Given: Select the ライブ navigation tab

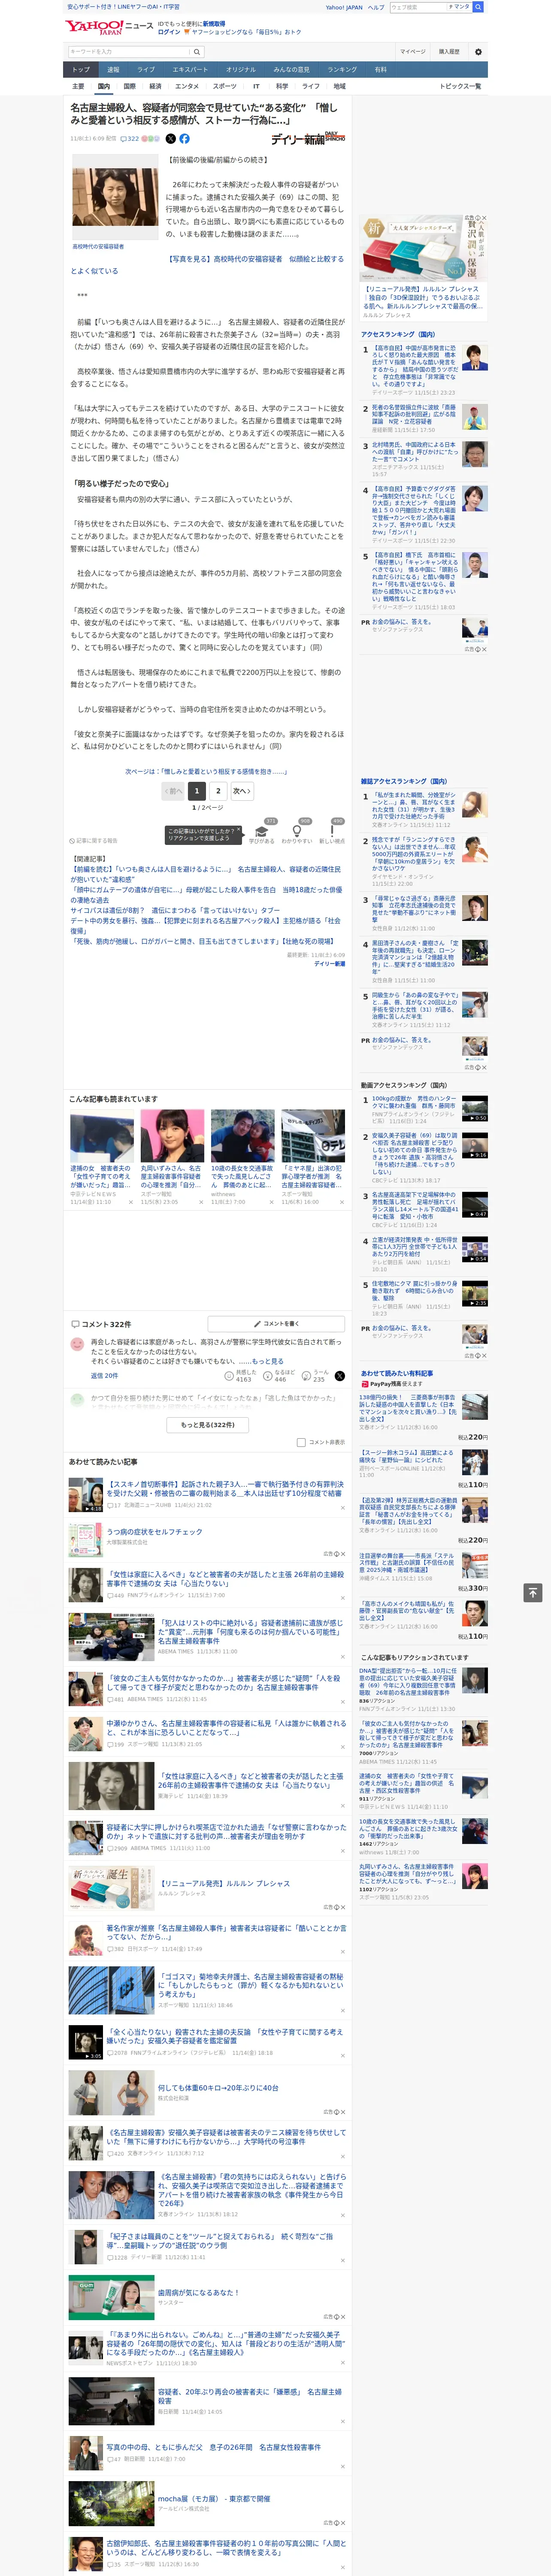Looking at the screenshot, I should point(146,70).
